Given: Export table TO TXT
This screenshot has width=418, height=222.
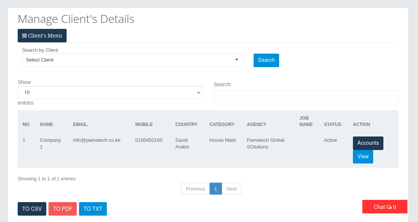Looking at the screenshot, I should pyautogui.click(x=93, y=209).
